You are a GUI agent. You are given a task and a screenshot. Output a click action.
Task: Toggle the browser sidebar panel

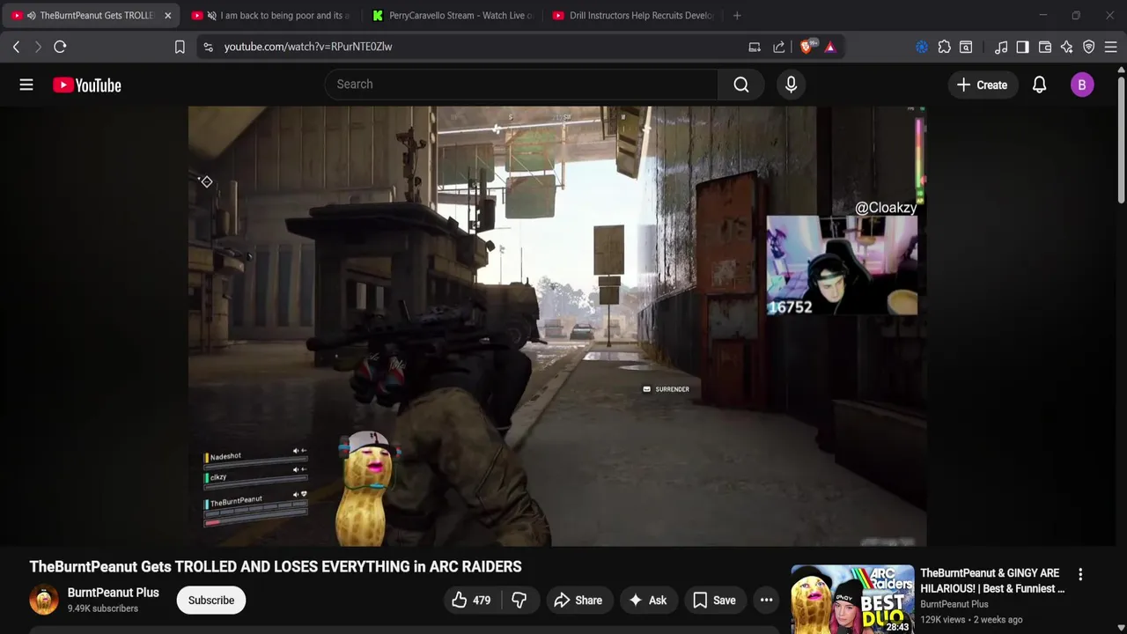pyautogui.click(x=1022, y=47)
